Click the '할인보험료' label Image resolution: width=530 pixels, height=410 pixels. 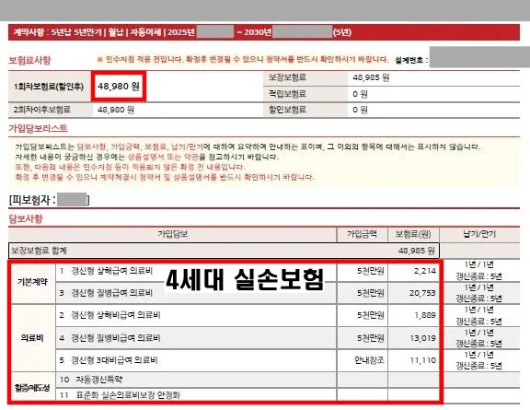coord(288,110)
